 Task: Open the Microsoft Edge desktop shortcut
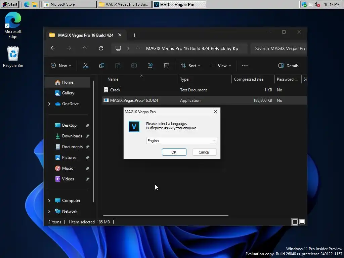(13, 26)
